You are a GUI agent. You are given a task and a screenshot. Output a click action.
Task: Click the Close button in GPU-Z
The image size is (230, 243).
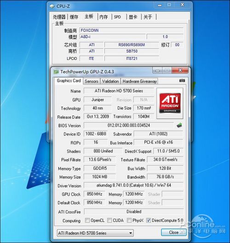173,232
